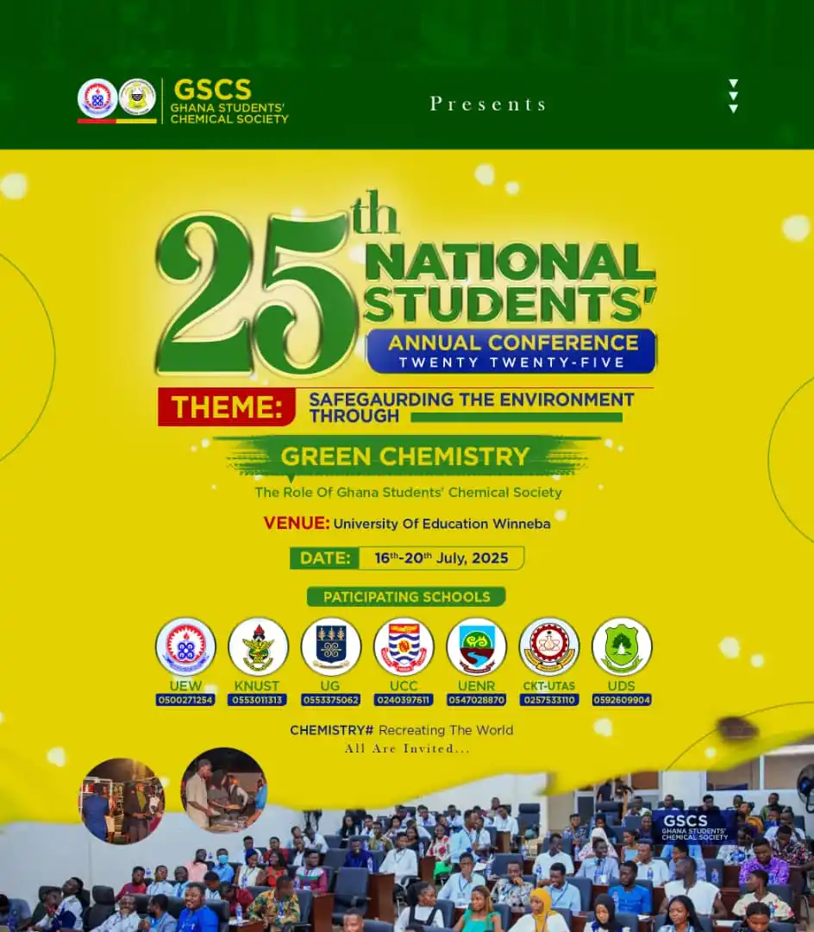Click "University Of Education Winneba" text

441,524
